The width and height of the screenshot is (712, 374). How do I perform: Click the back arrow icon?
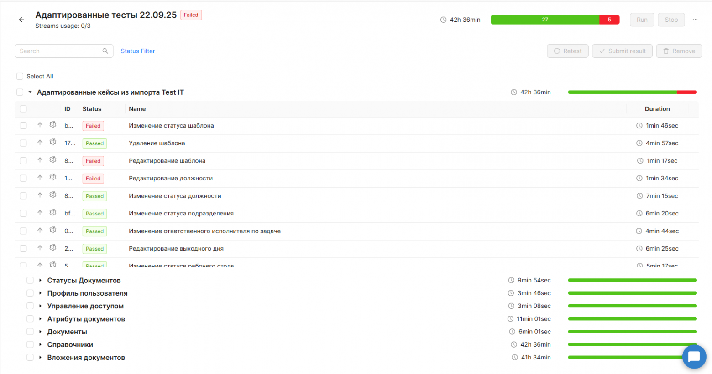point(21,20)
